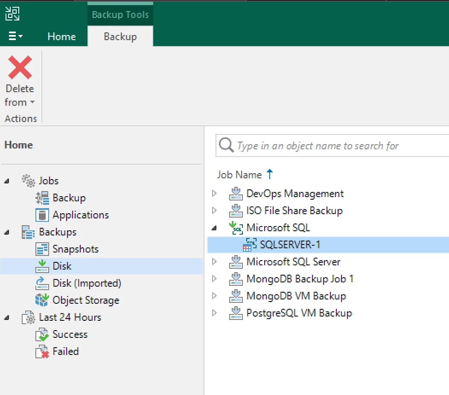Click the MongoDB VM Backup icon
This screenshot has height=395, width=449.
click(x=236, y=296)
